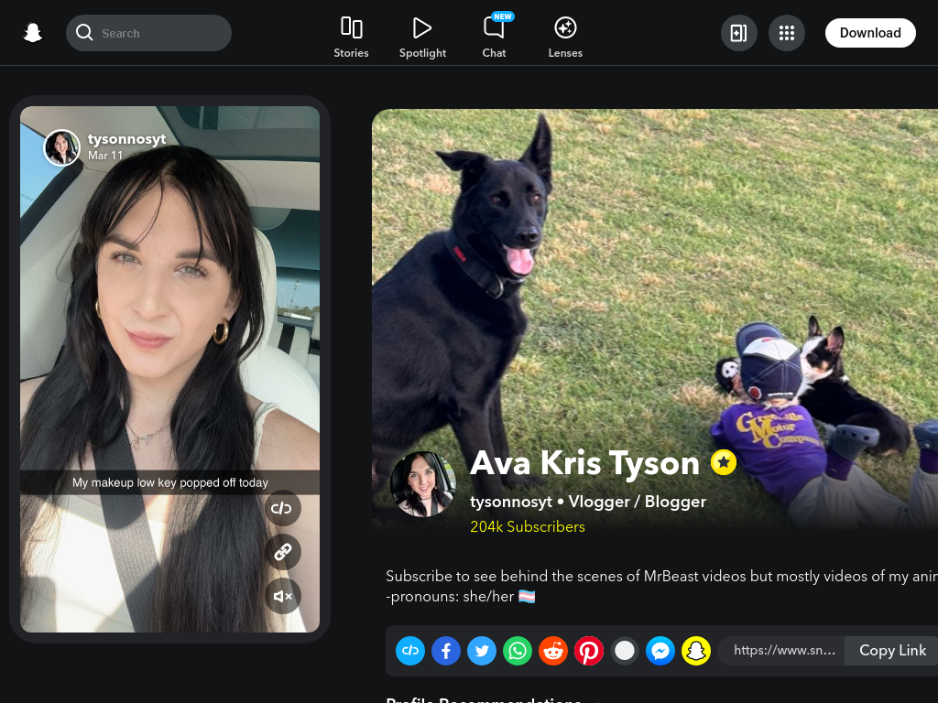Share profile via Messenger
The image size is (938, 703).
660,651
